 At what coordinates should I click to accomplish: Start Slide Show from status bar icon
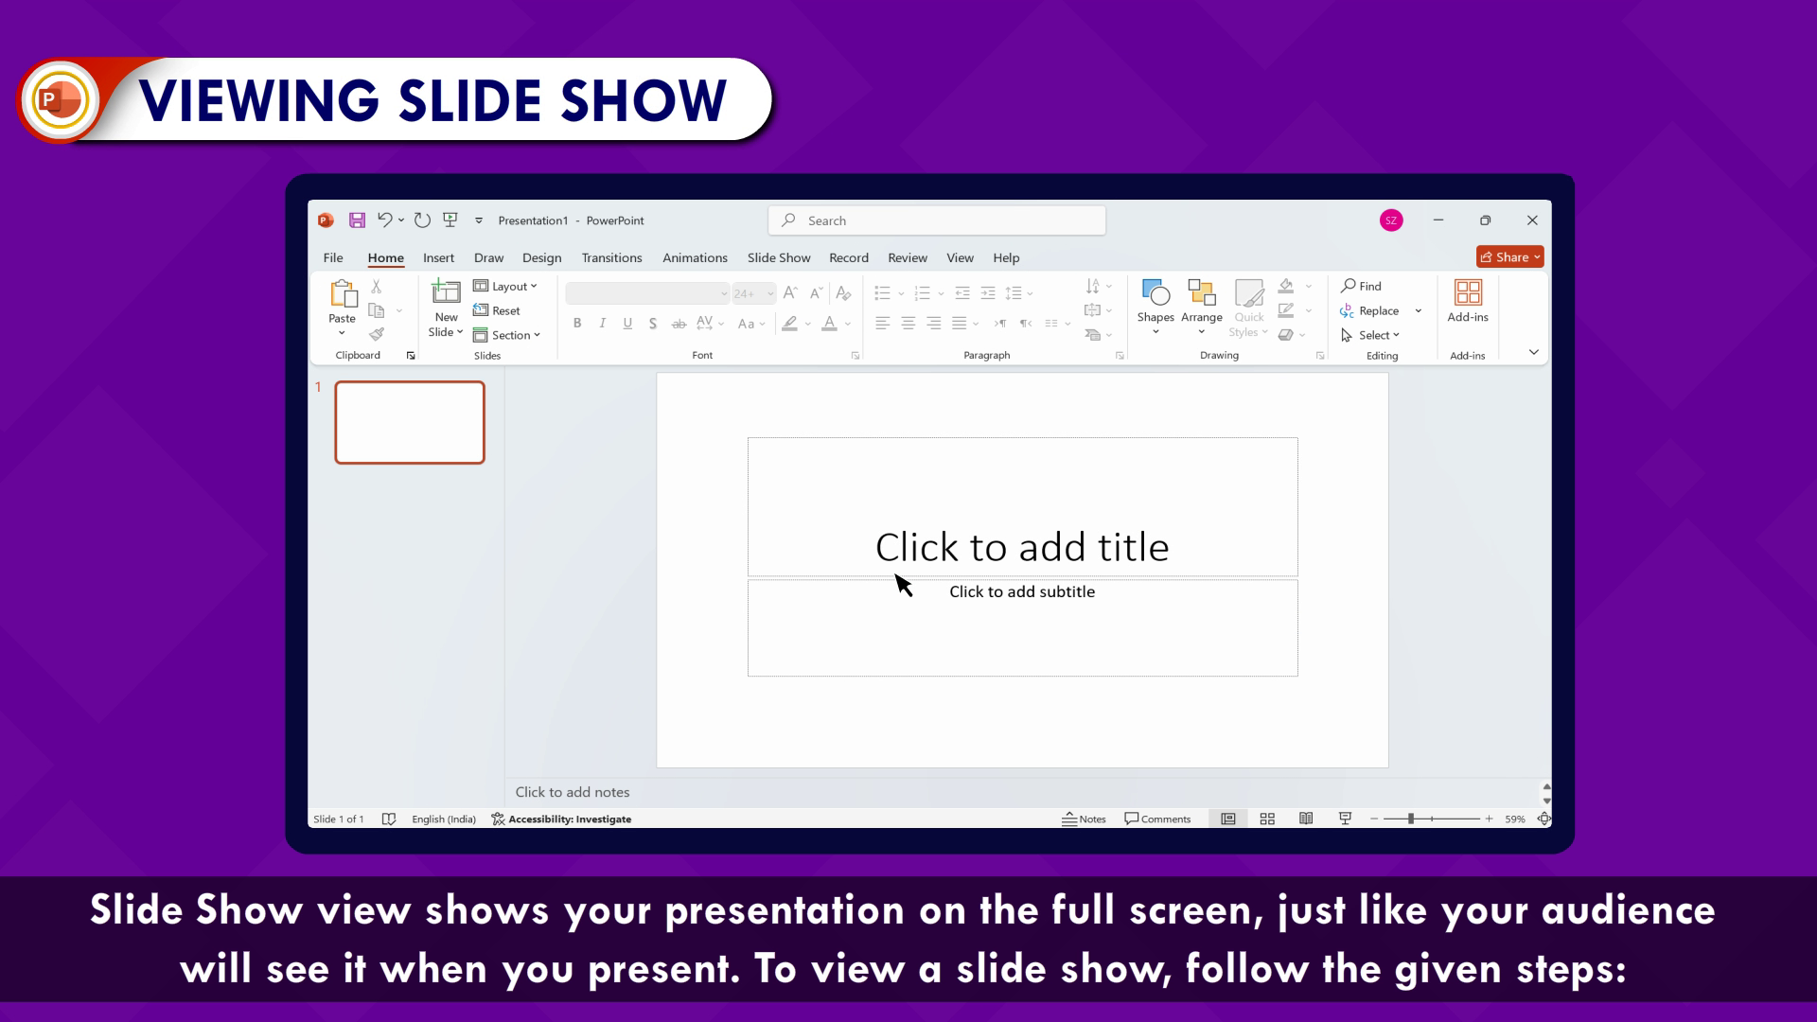(x=1345, y=819)
